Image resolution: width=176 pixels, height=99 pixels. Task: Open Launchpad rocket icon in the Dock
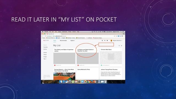tap(70, 82)
